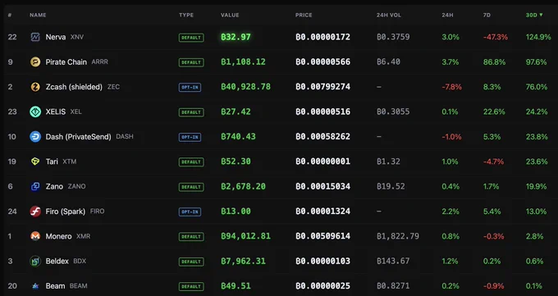The height and width of the screenshot is (296, 558).
Task: Click Beldex 24H volume B143.67
Action: click(x=393, y=261)
